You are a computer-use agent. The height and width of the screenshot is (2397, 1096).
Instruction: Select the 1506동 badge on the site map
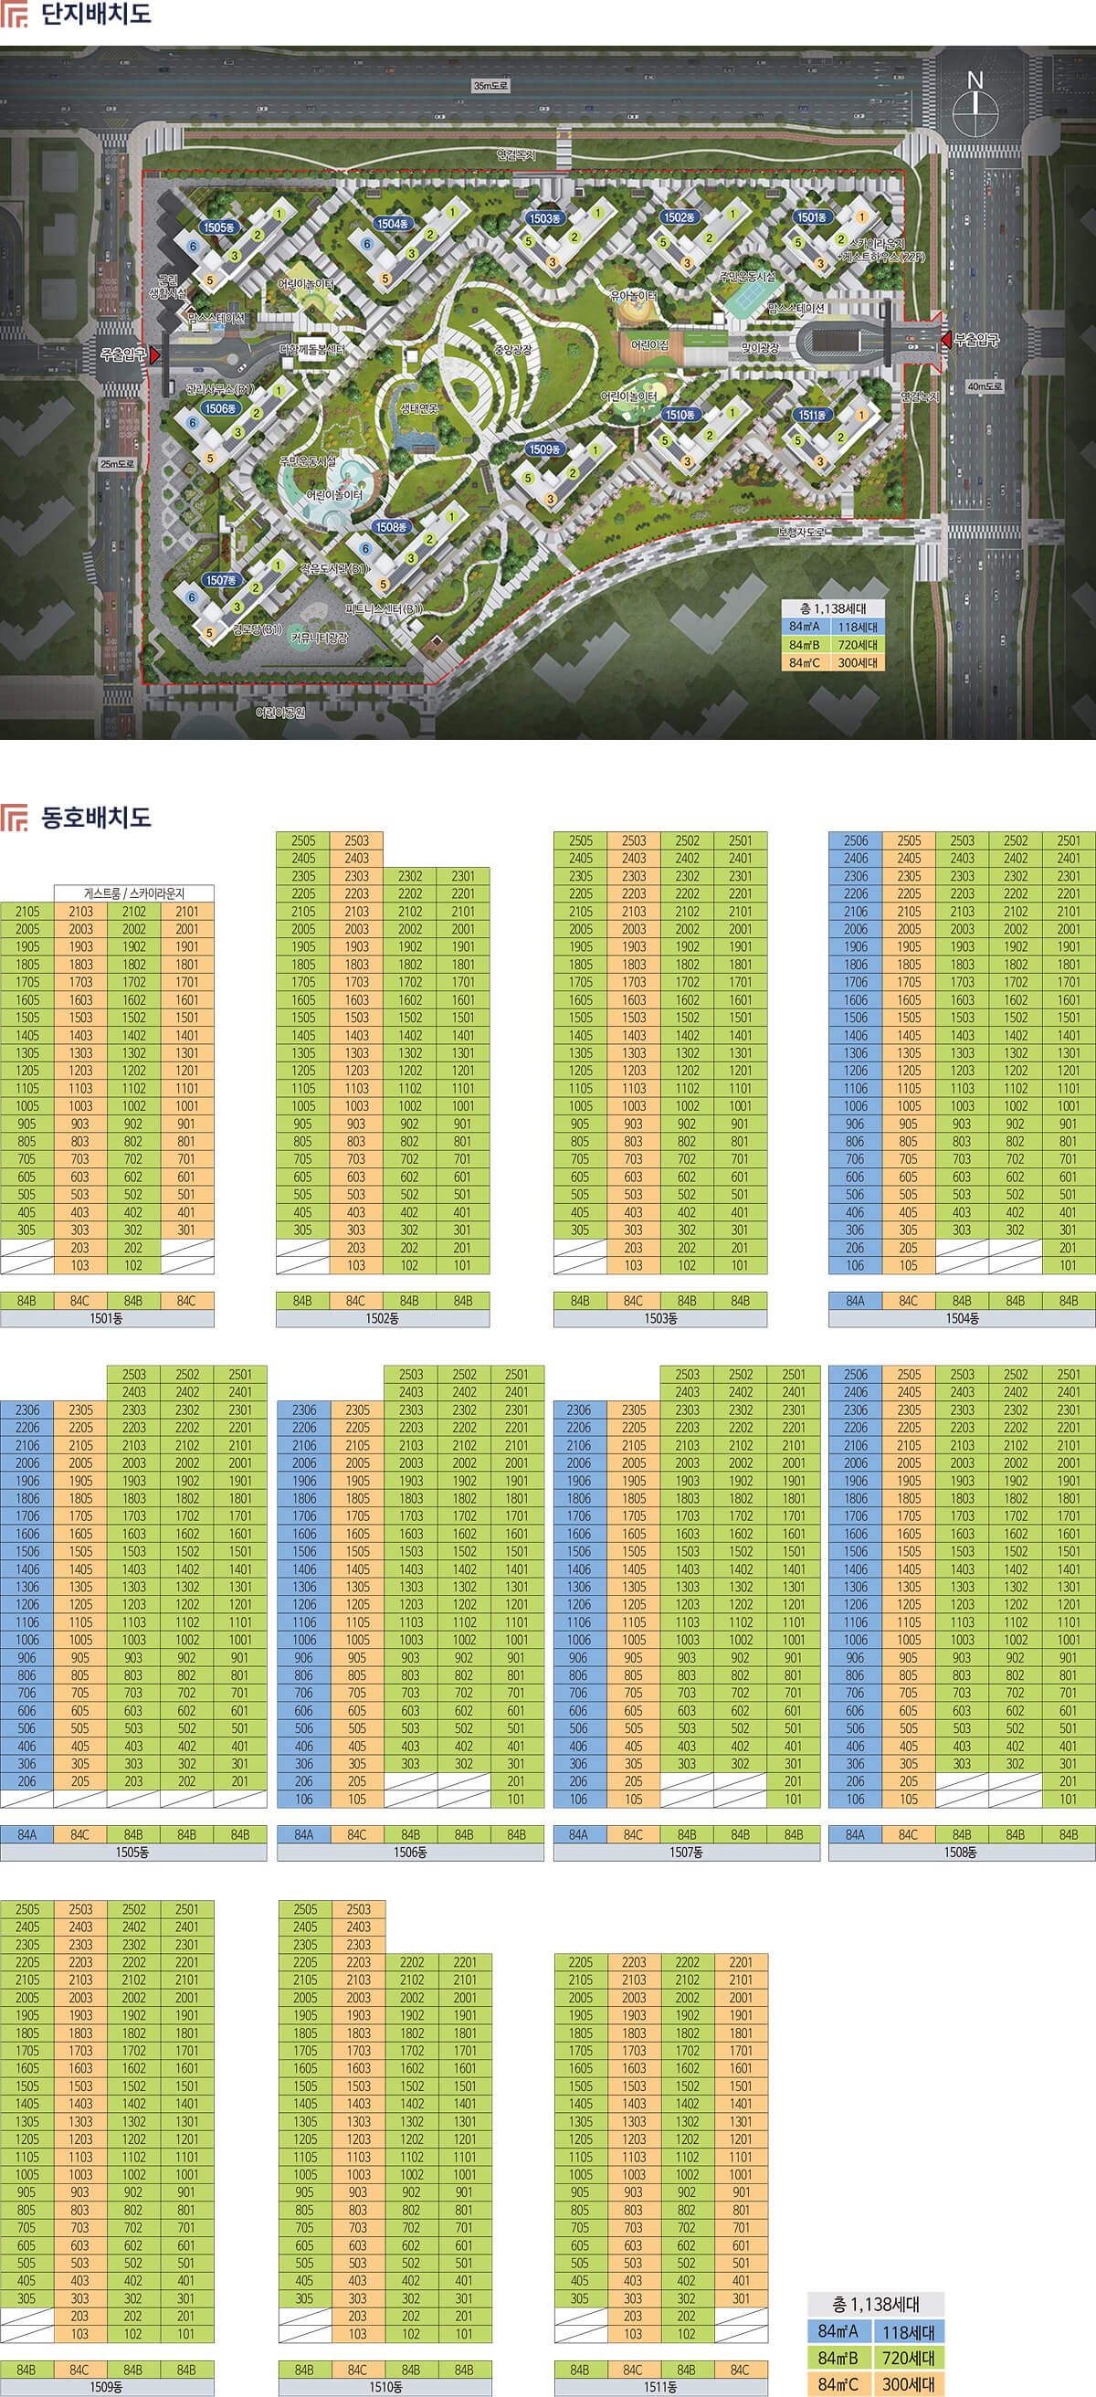pos(219,407)
